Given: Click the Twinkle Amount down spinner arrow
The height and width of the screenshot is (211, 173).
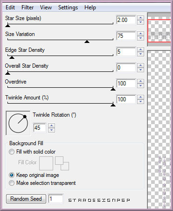Looking at the screenshot, I should pyautogui.click(x=140, y=102).
